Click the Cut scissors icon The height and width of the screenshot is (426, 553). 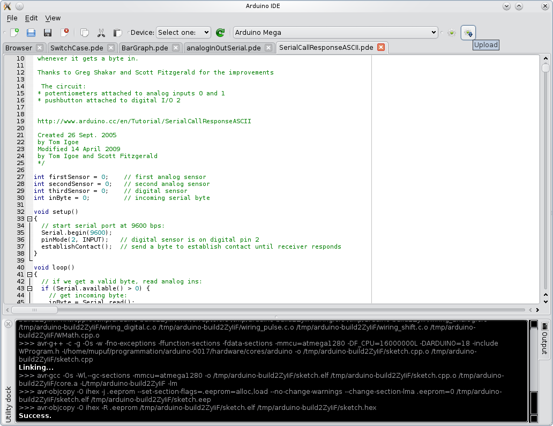click(101, 33)
